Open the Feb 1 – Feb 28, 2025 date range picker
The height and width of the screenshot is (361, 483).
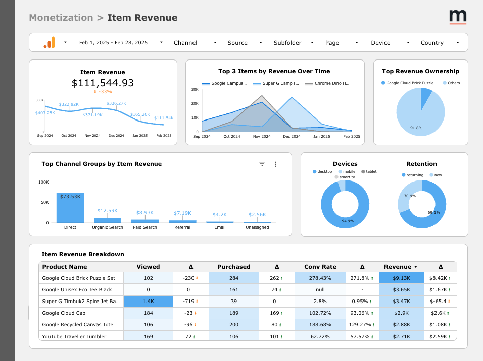(x=121, y=43)
